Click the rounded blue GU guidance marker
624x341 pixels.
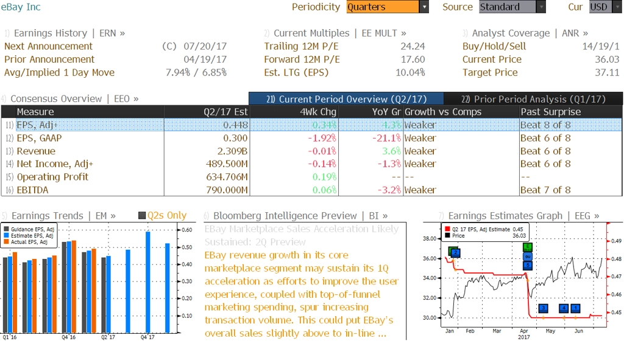(x=527, y=257)
